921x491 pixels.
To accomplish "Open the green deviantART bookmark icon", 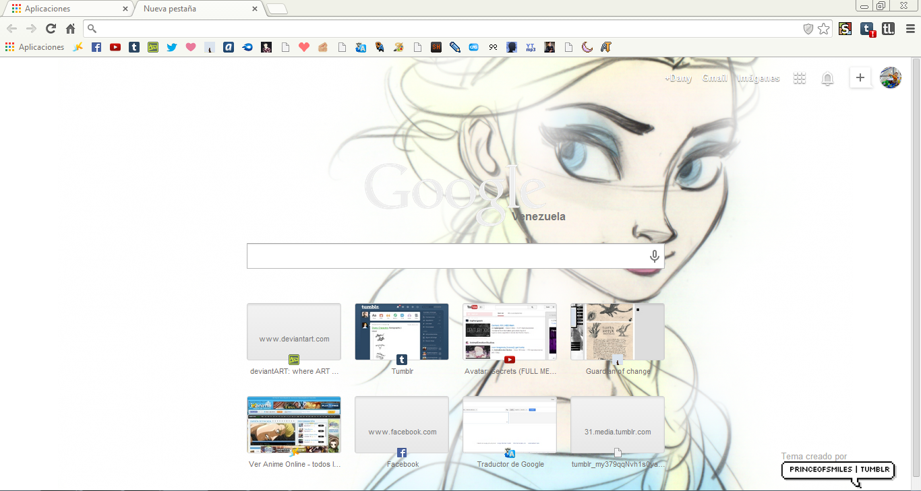I will [153, 47].
